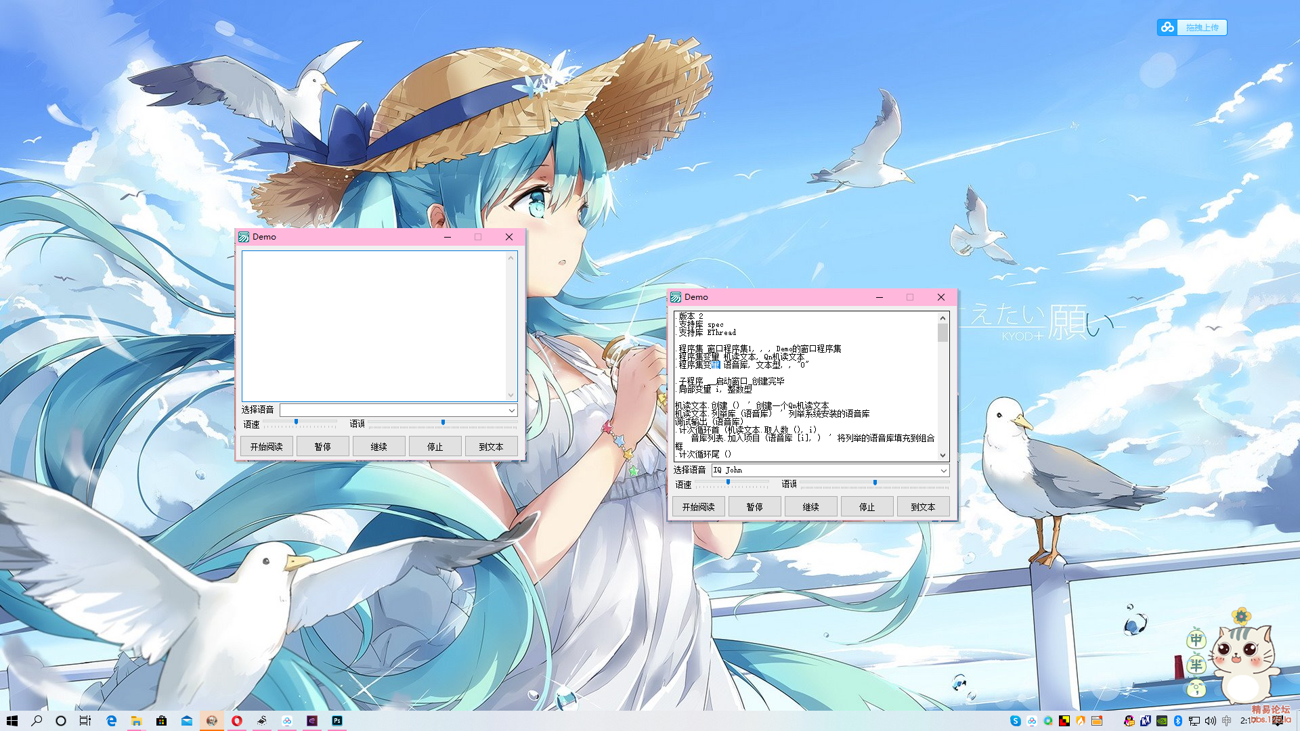1300x731 pixels.
Task: Launch Microsoft Edge from taskbar
Action: tap(111, 721)
